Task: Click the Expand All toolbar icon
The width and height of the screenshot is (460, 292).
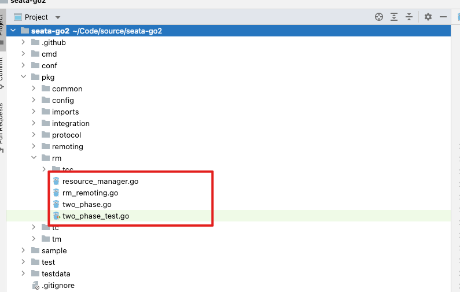Action: coord(394,17)
